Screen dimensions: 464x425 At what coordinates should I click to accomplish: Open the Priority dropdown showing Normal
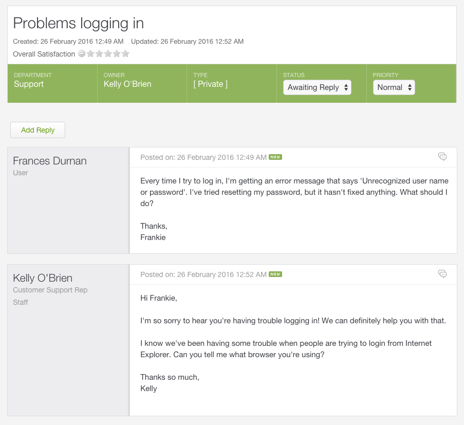click(394, 87)
